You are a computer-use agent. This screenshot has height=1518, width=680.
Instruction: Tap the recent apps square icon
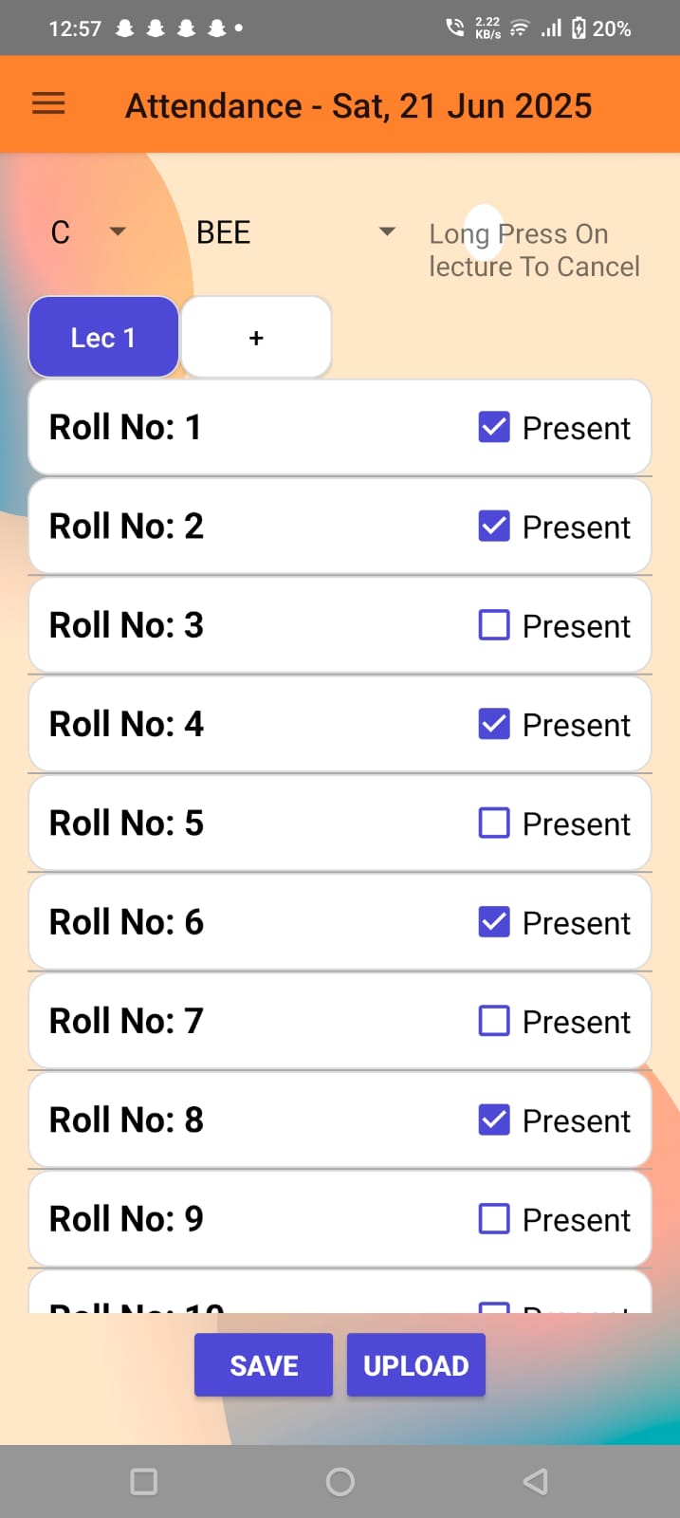click(x=143, y=1481)
